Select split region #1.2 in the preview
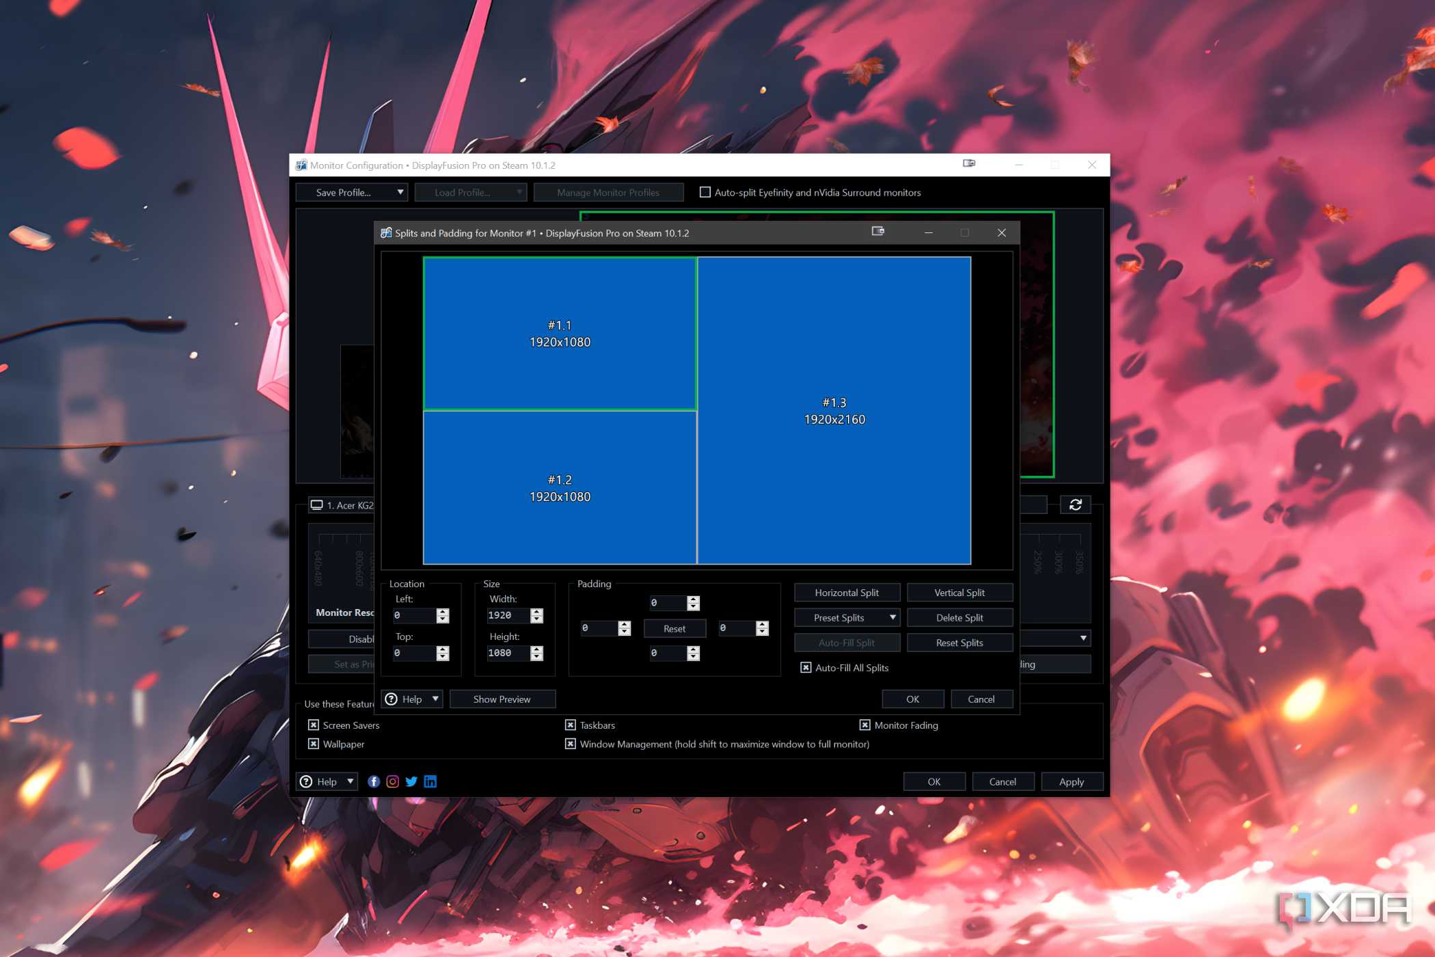Viewport: 1435px width, 957px height. [x=560, y=488]
